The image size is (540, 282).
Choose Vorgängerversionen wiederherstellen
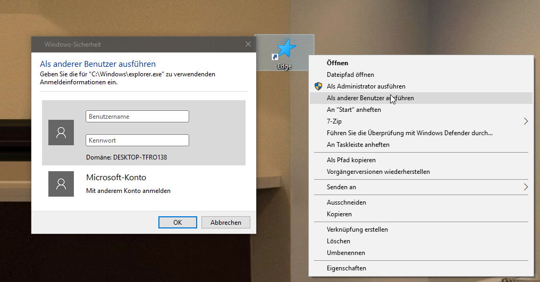[x=421, y=172]
